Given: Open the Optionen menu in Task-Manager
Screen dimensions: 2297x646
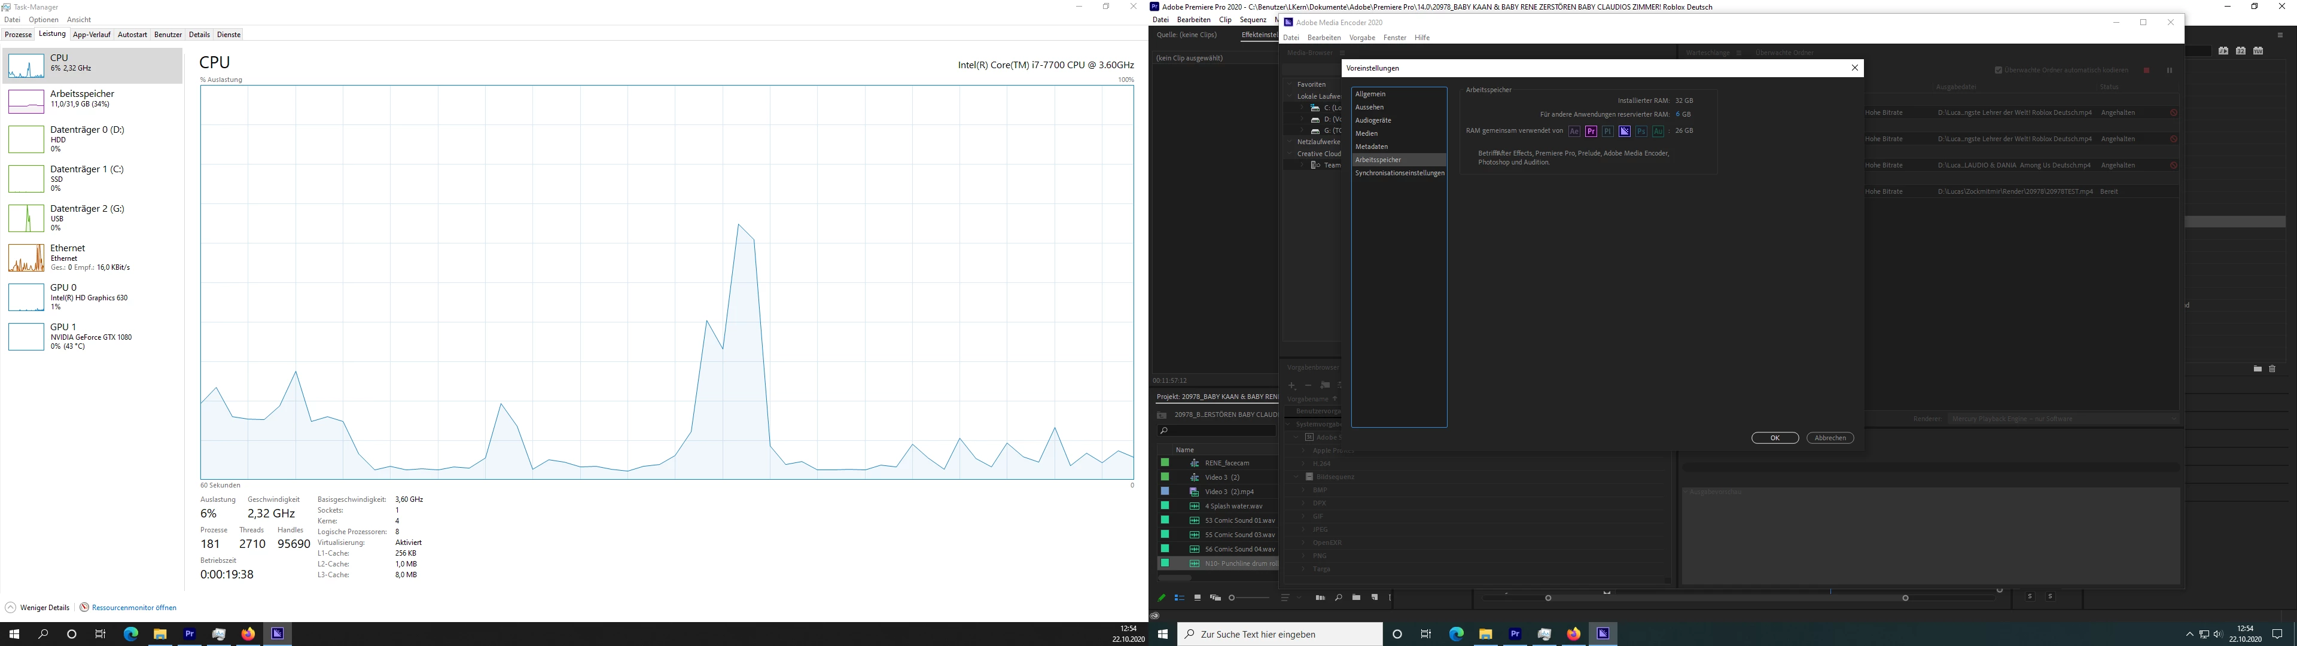Looking at the screenshot, I should tap(43, 20).
